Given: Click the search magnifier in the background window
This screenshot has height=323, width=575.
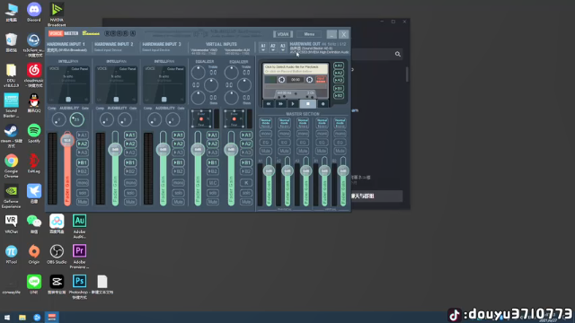Looking at the screenshot, I should click(397, 54).
